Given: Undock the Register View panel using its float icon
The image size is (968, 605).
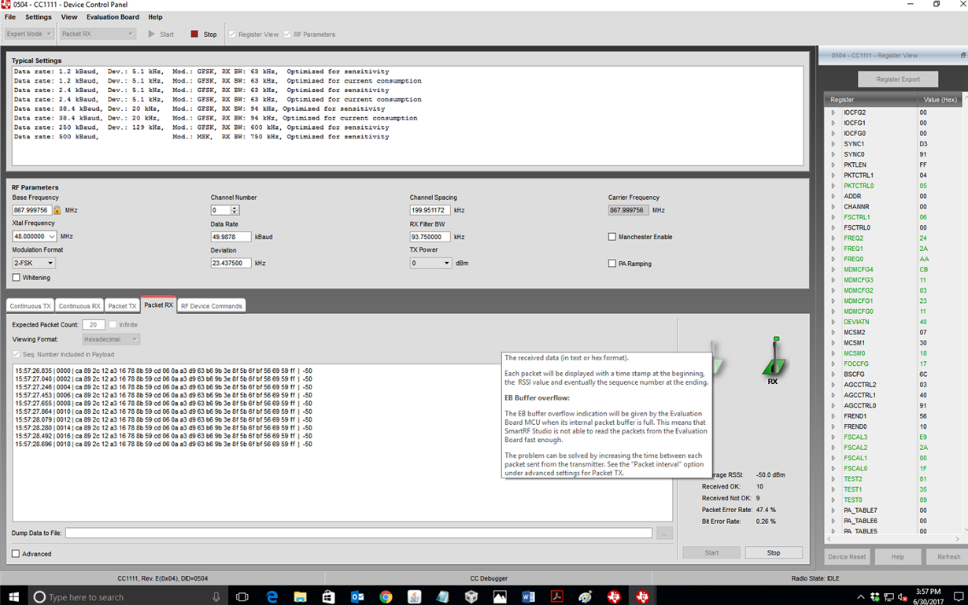Looking at the screenshot, I should point(962,55).
